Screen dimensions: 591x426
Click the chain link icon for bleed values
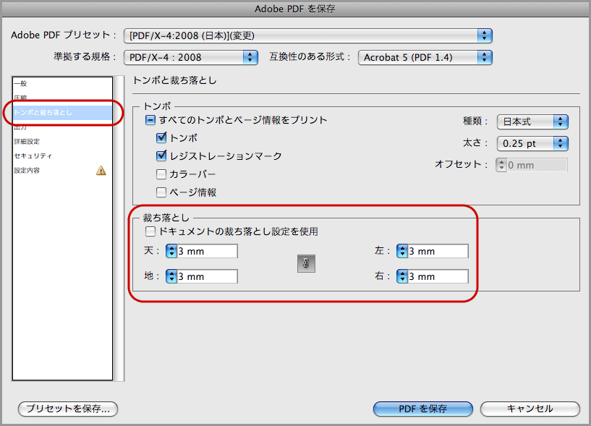pos(306,263)
